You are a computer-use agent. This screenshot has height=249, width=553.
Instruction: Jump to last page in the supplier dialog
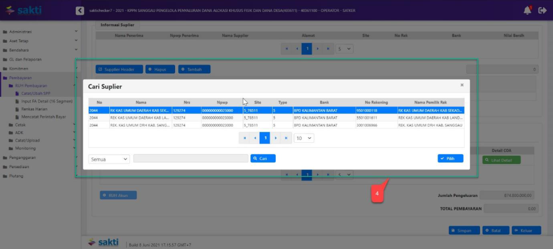tap(286, 138)
